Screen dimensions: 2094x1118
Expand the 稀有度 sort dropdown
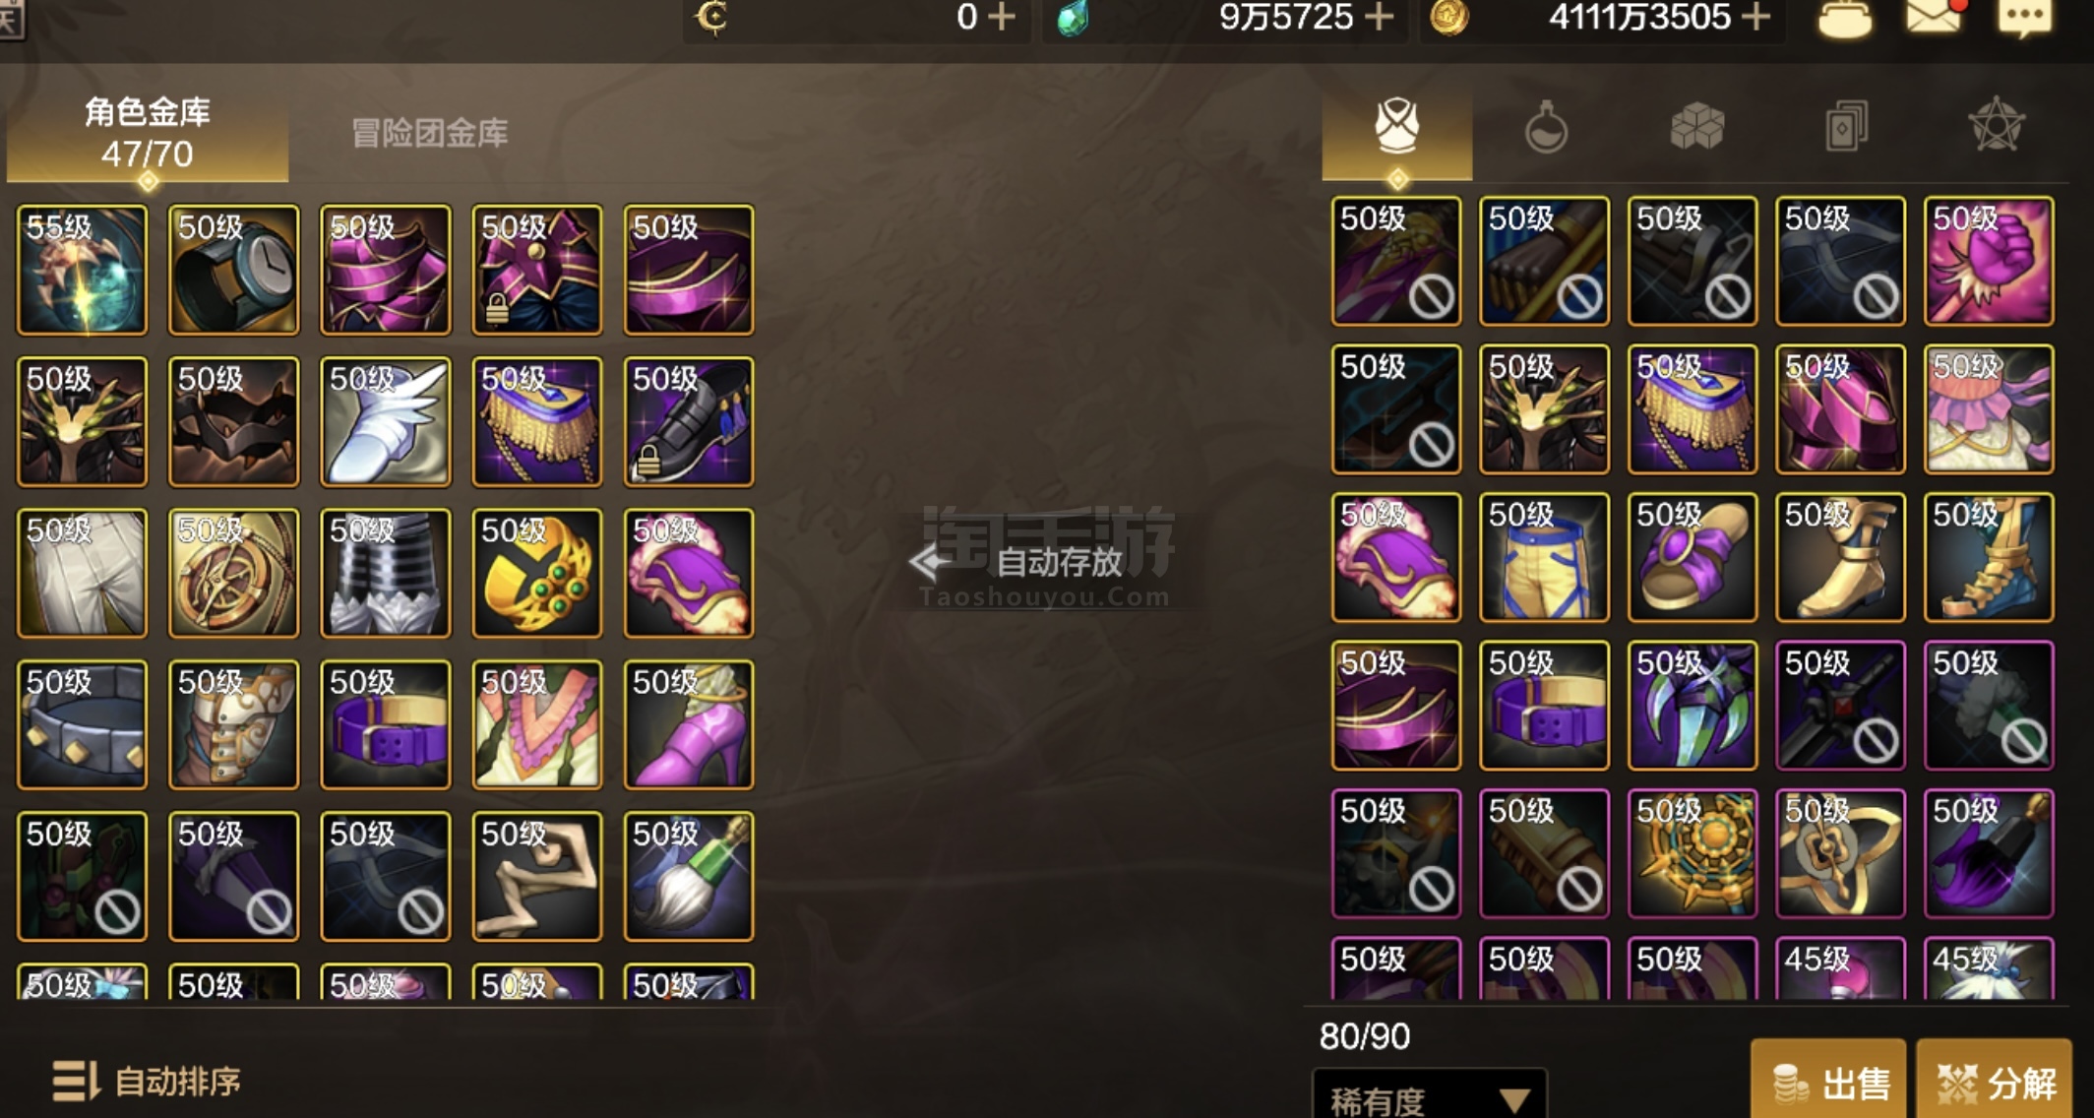click(x=1429, y=1097)
